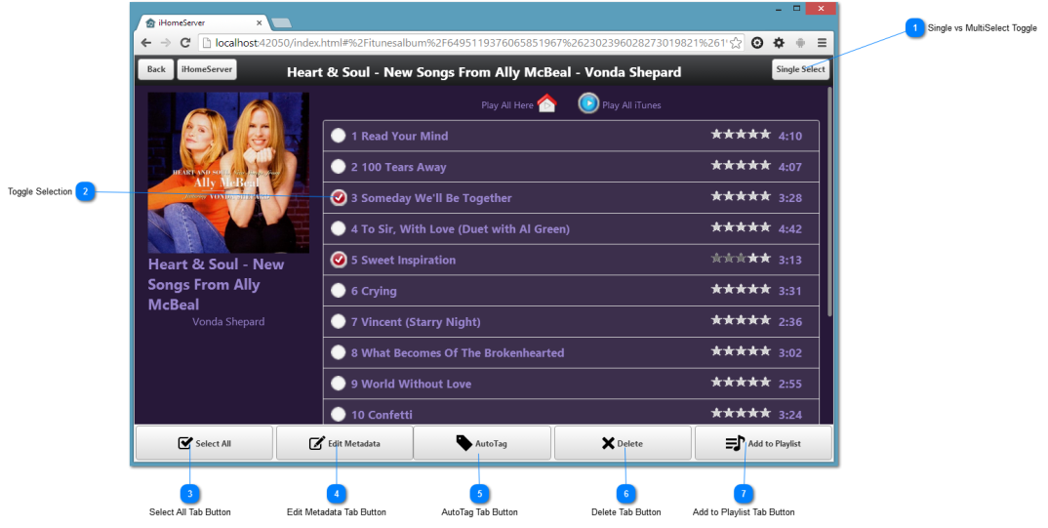
Task: Click the Vonda Shepard artist name under album
Action: [228, 321]
